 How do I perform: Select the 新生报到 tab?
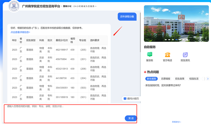pyautogui.click(x=151, y=79)
